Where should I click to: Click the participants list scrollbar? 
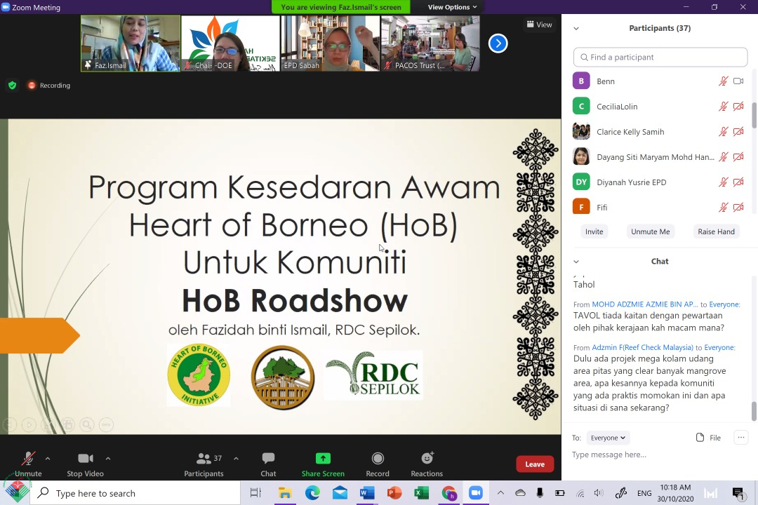click(x=754, y=115)
